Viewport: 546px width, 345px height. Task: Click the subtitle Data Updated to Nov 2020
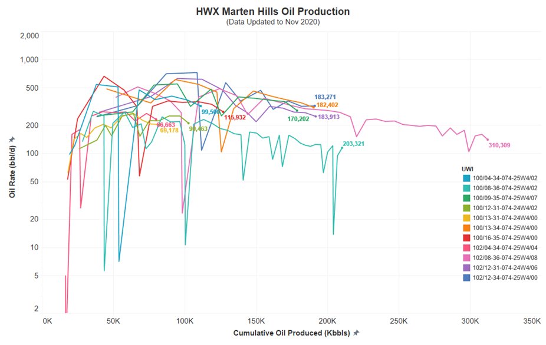tap(273, 22)
